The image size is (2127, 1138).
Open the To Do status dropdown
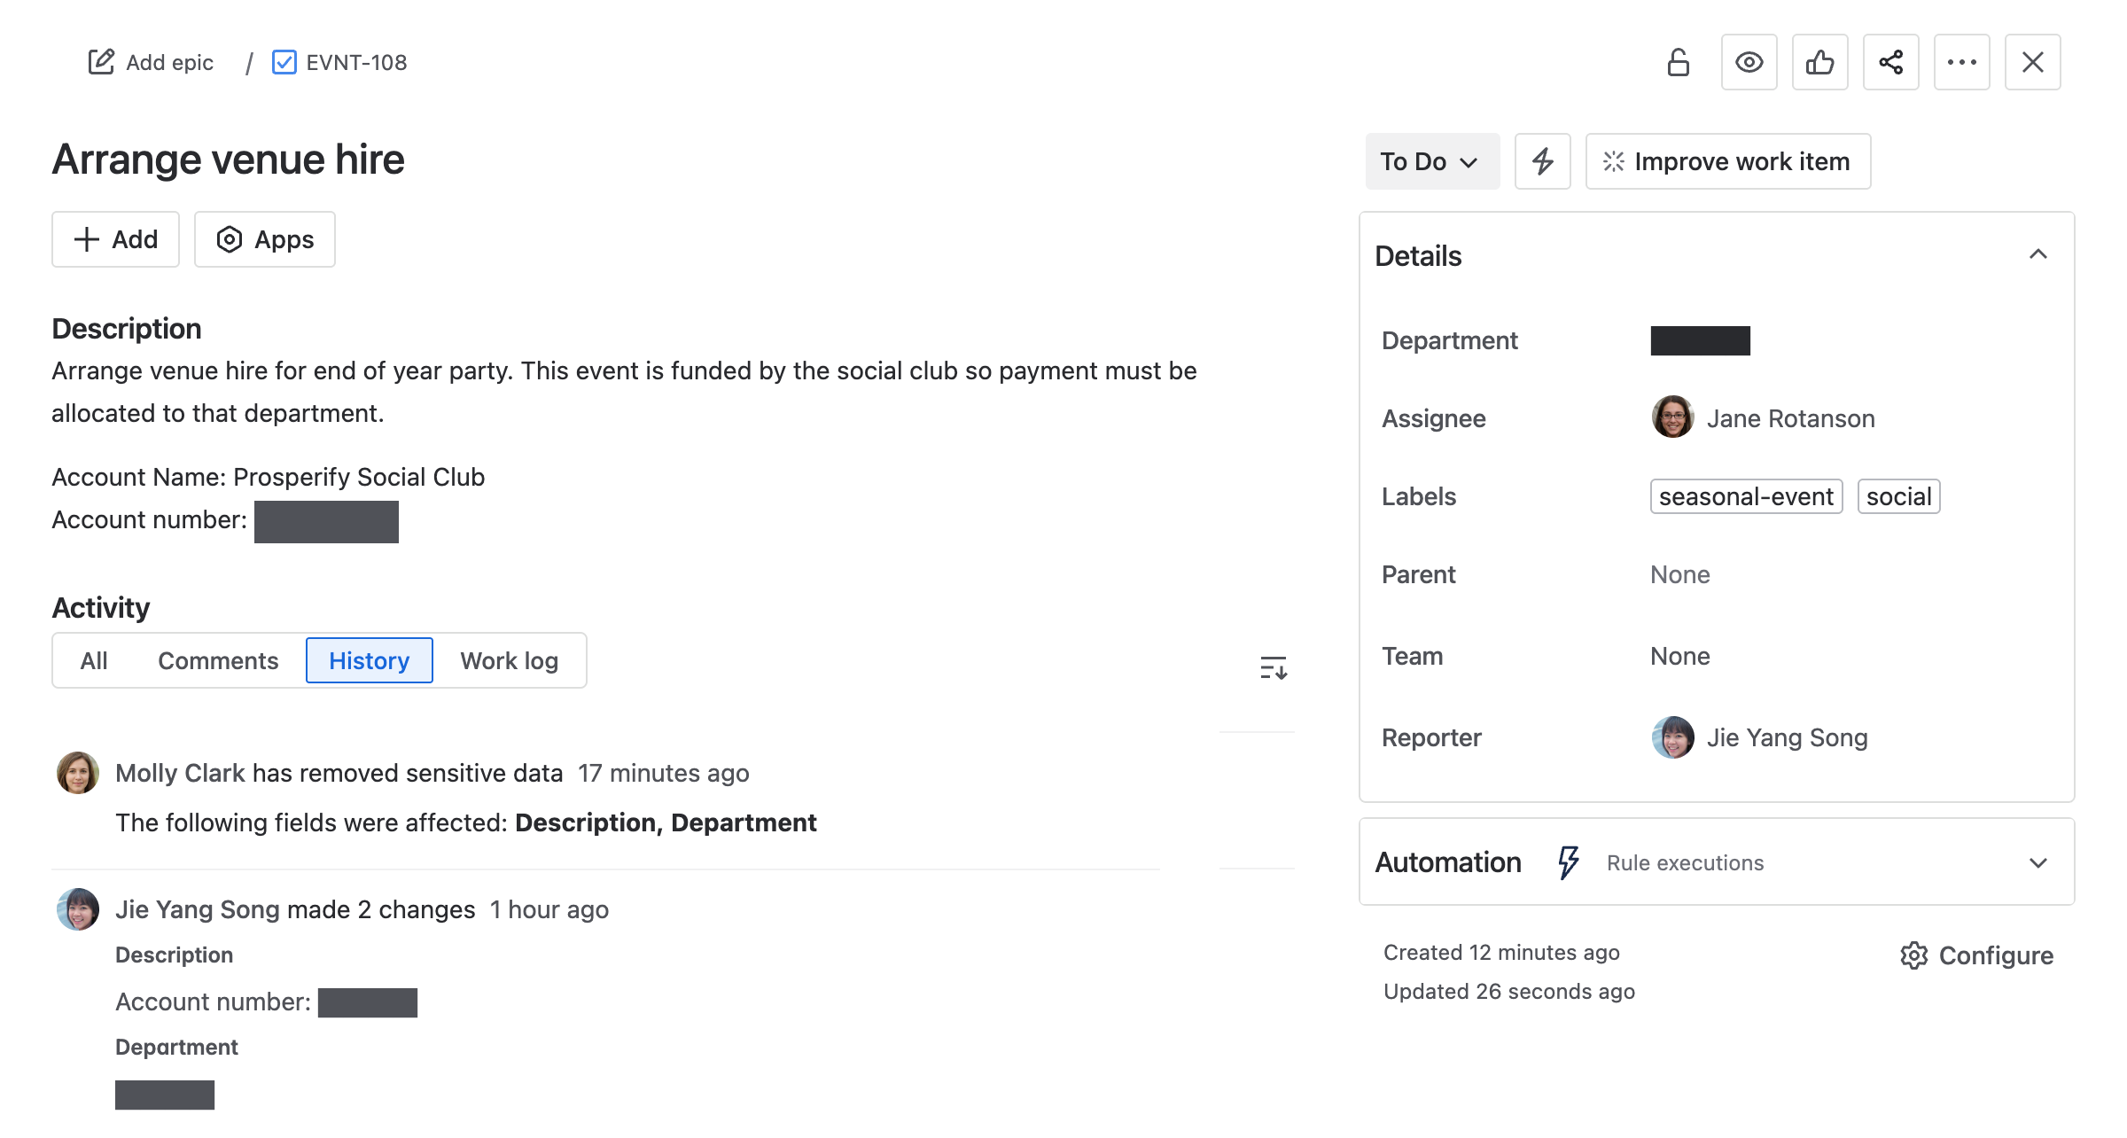click(x=1431, y=161)
